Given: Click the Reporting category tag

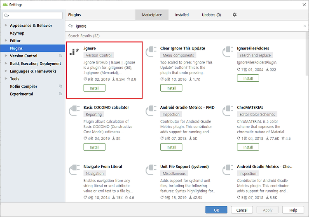Looking at the screenshot, I should [x=94, y=114].
